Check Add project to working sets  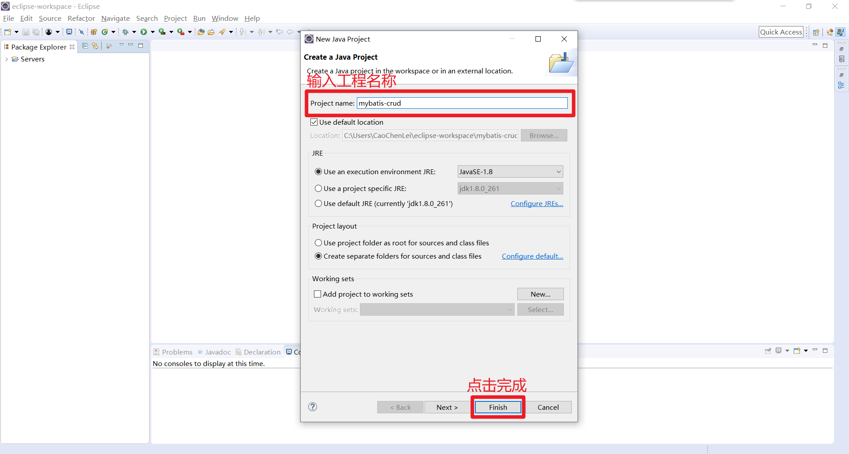pyautogui.click(x=317, y=294)
